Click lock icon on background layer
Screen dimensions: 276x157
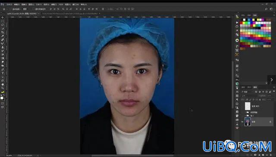[x=270, y=122]
